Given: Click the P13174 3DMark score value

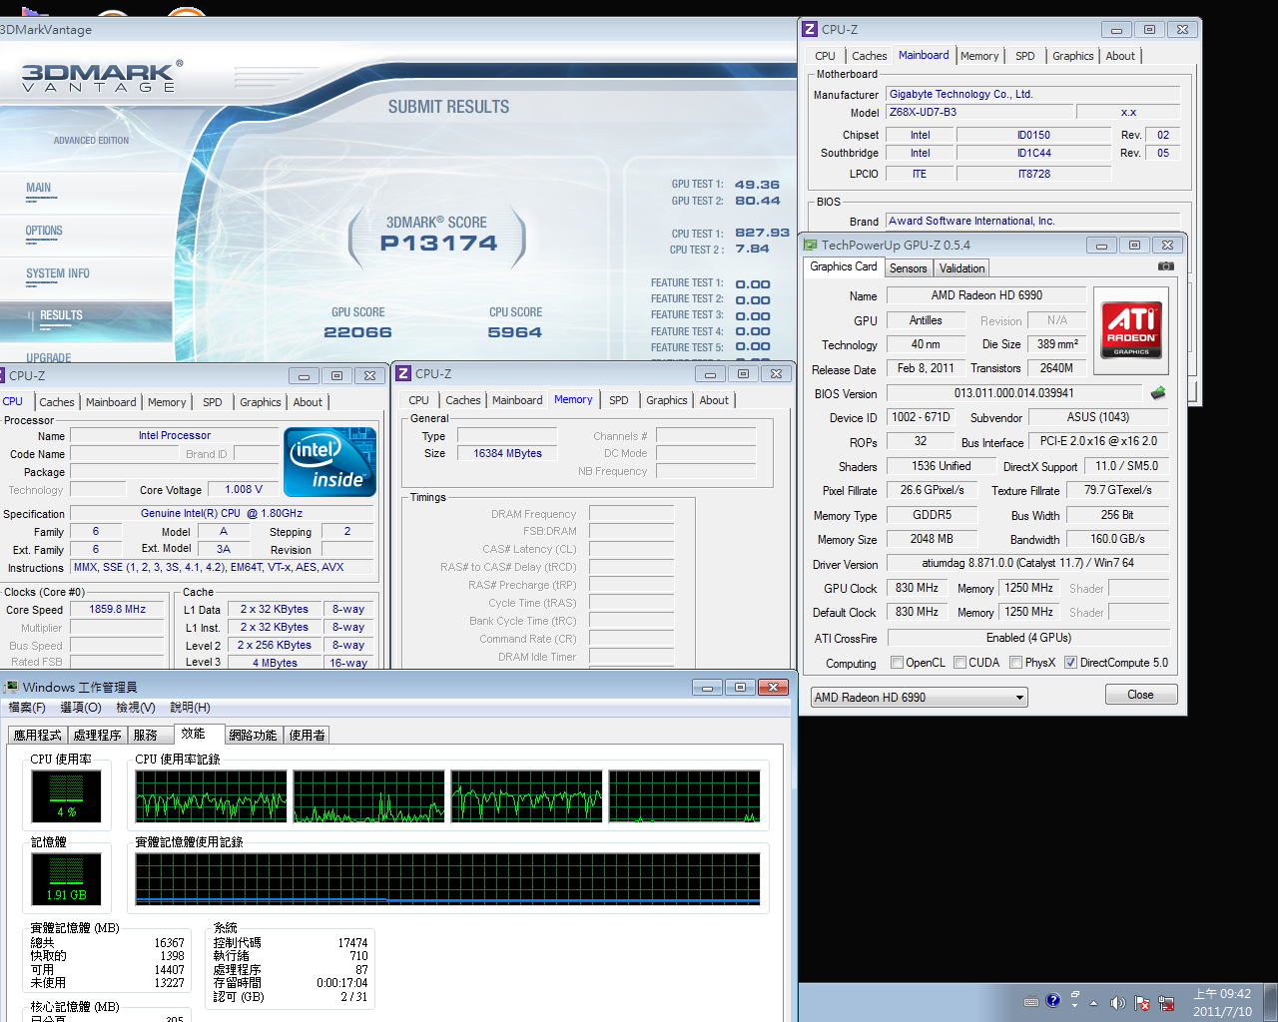Looking at the screenshot, I should point(438,243).
